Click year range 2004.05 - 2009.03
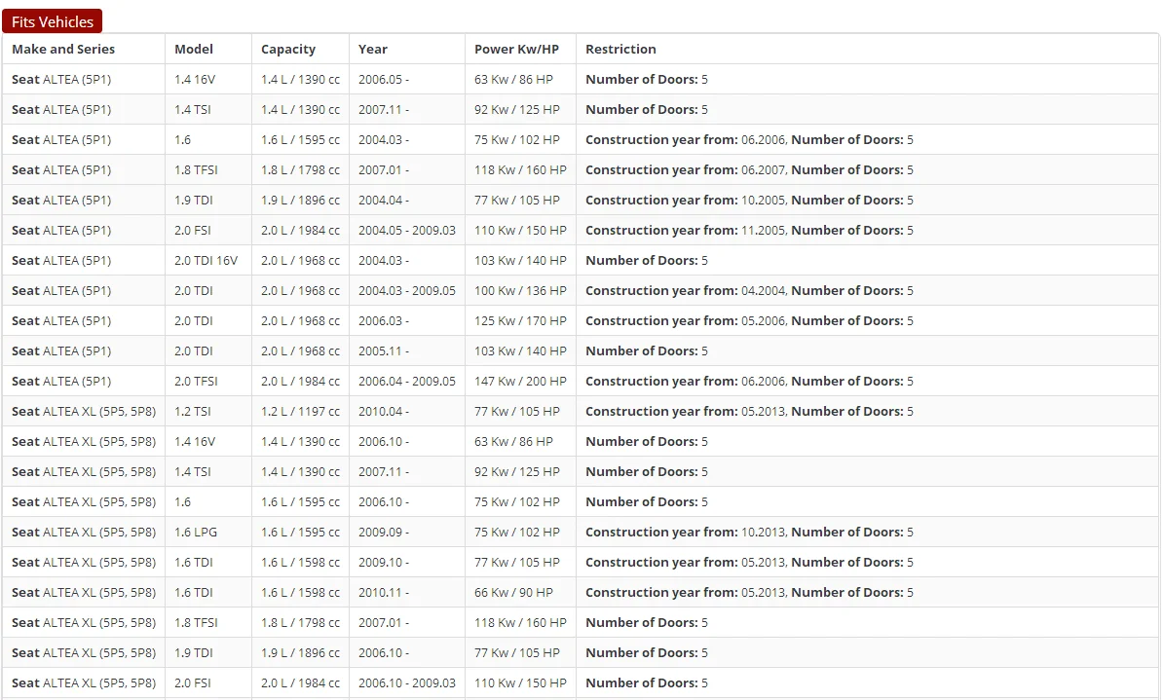This screenshot has width=1164, height=700. click(407, 230)
